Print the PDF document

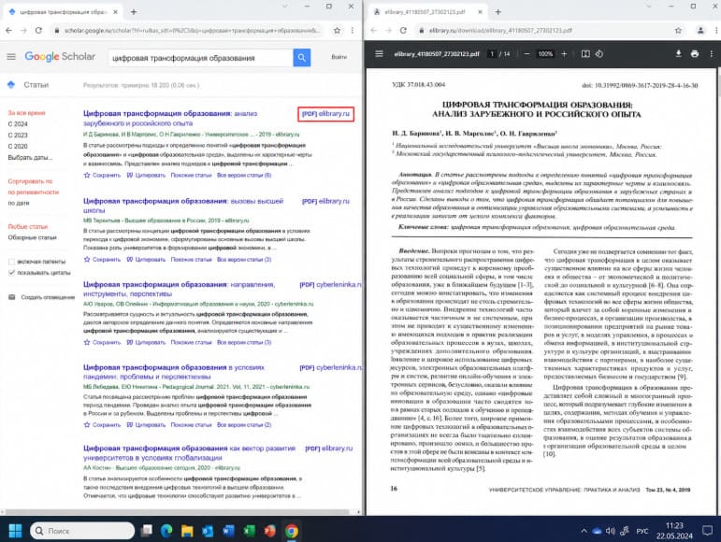(695, 54)
